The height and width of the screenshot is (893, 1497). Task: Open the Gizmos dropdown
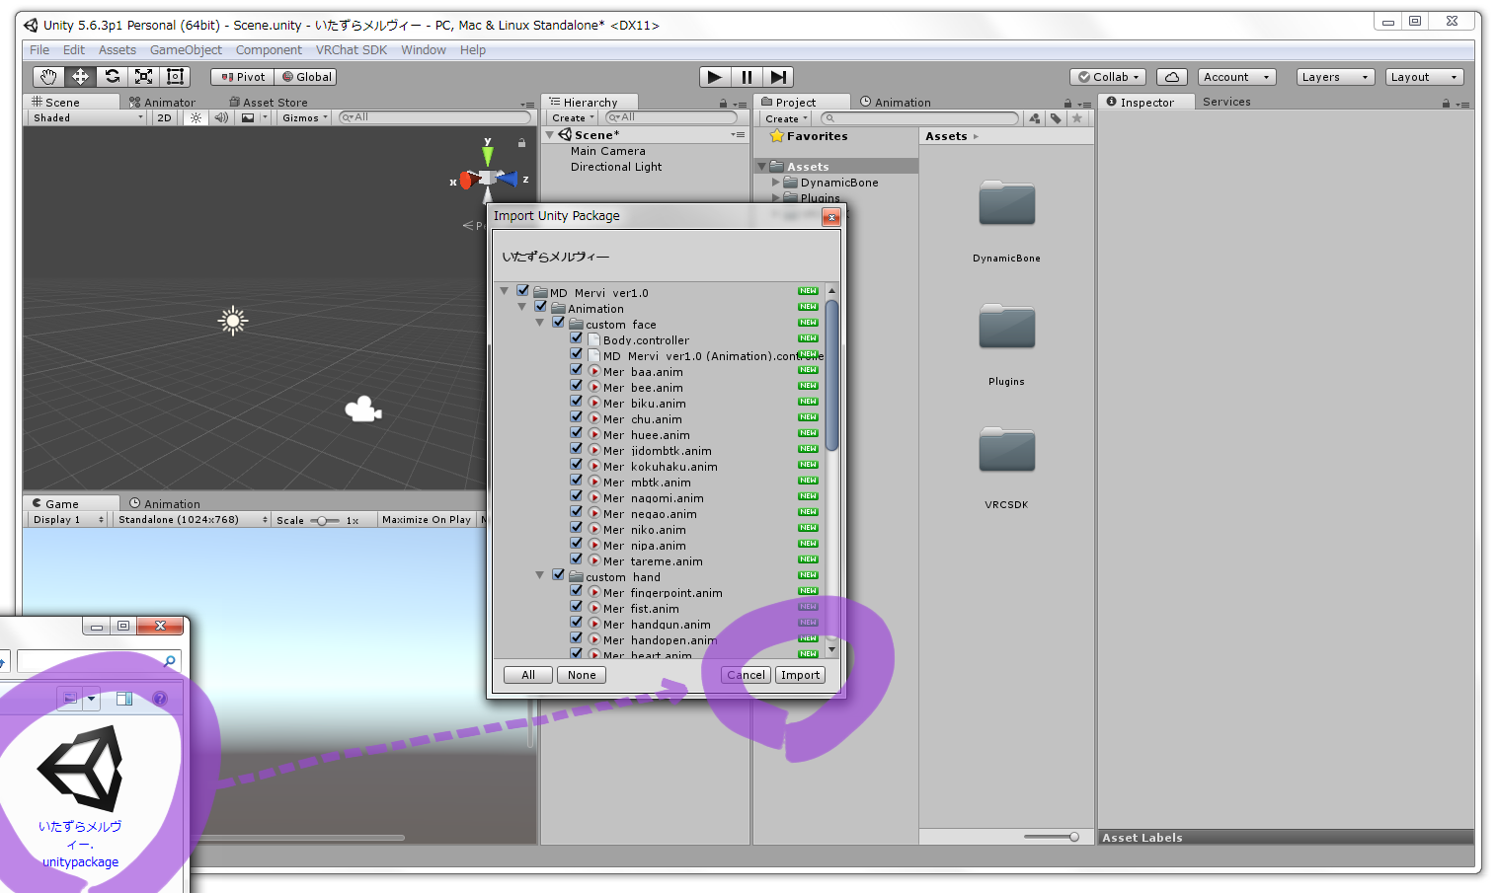304,117
